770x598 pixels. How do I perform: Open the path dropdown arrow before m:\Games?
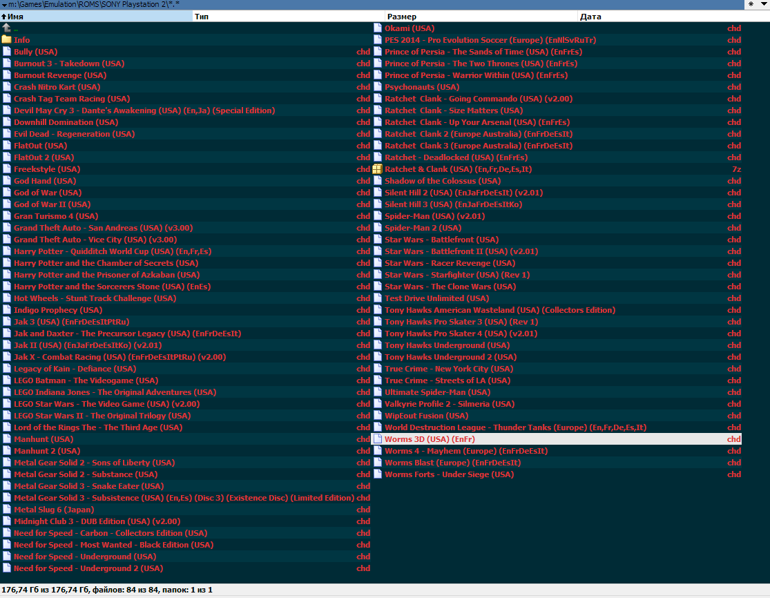[4, 4]
